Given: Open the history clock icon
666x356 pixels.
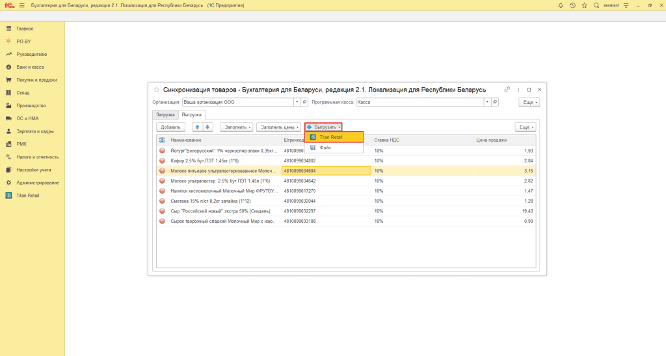Looking at the screenshot, I should (x=572, y=5).
